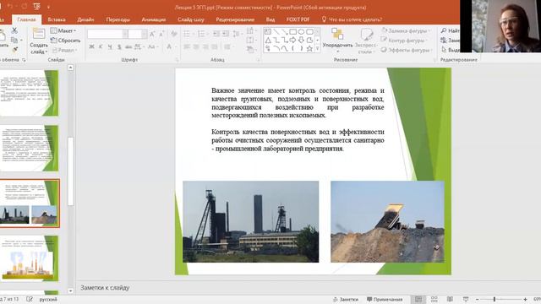This screenshot has width=541, height=304.
Task: Toggle align text right
Action: point(205,47)
